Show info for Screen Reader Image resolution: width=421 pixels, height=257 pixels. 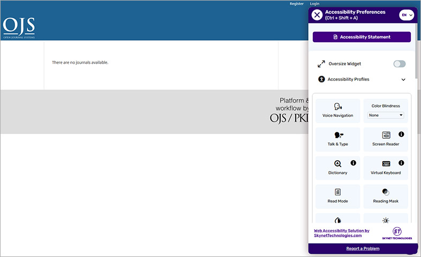point(401,134)
